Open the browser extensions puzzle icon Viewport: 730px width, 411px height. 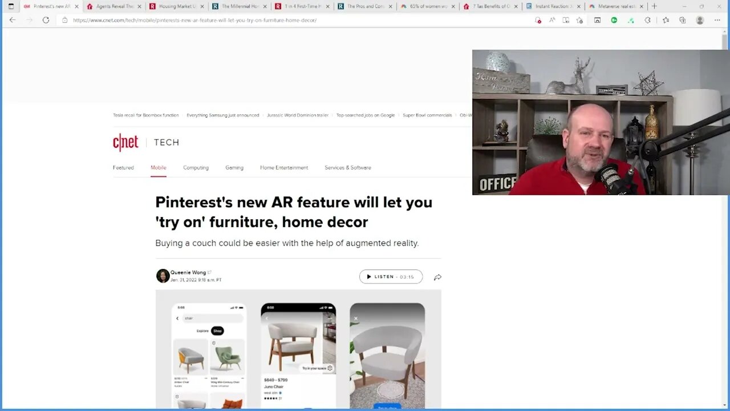648,20
